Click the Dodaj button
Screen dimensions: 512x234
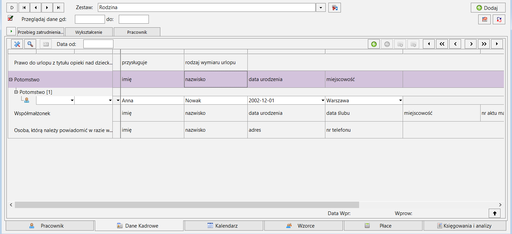[x=488, y=8]
